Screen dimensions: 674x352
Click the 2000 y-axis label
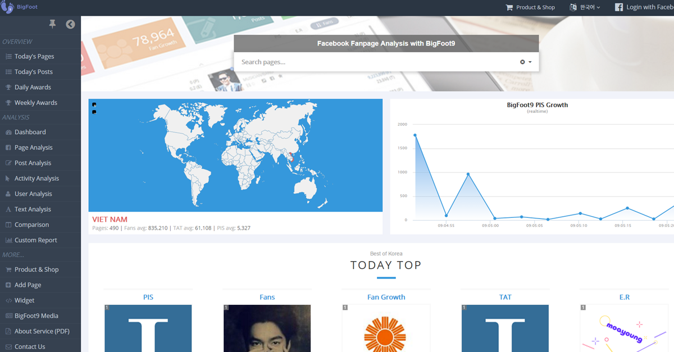402,125
